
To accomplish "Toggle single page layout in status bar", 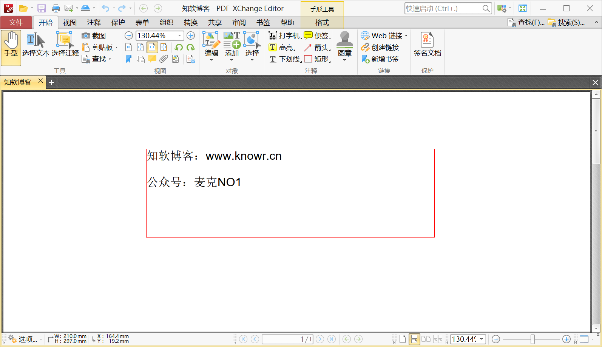I will click(403, 339).
